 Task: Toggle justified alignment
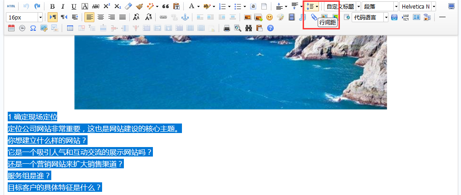pos(123,17)
